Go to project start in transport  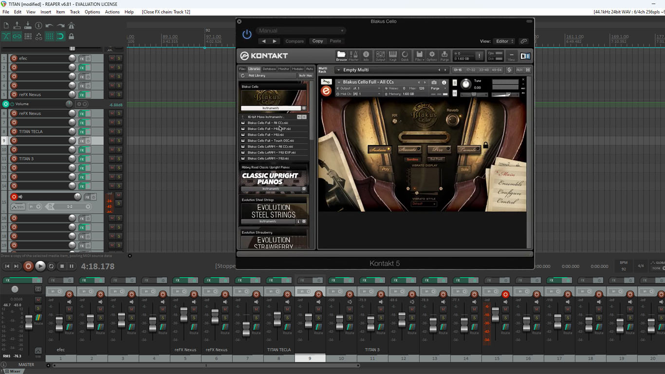point(7,266)
